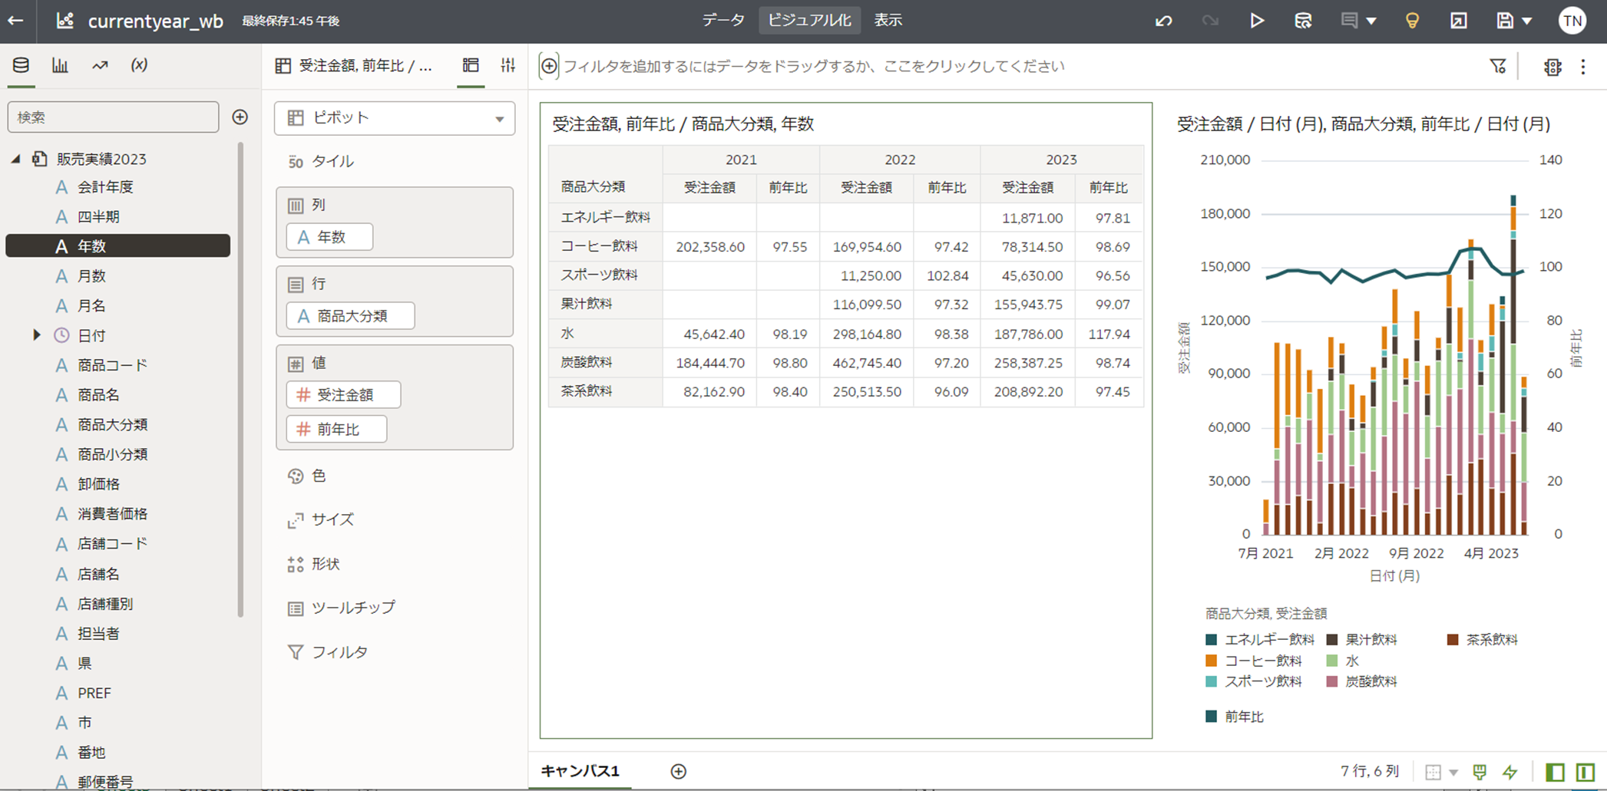Click the 検索 search field
1607x791 pixels.
pos(113,117)
